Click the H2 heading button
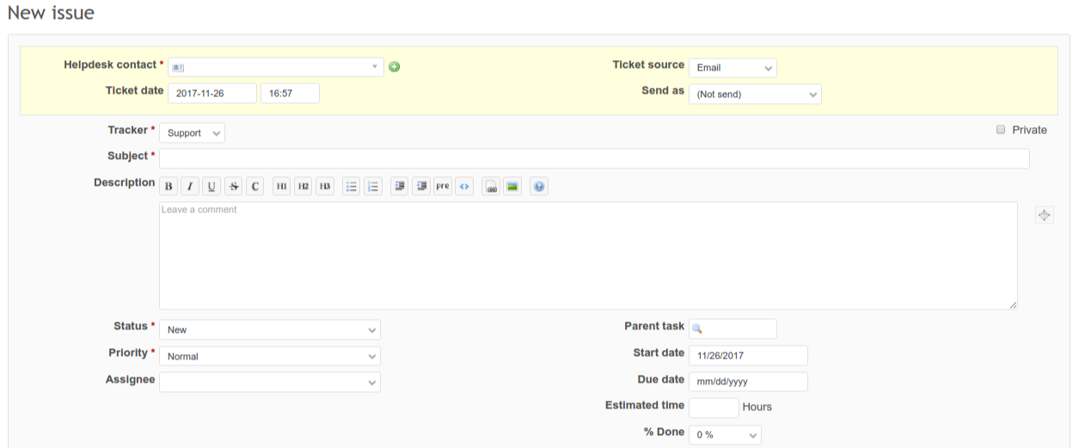This screenshot has height=448, width=1079. pyautogui.click(x=303, y=187)
